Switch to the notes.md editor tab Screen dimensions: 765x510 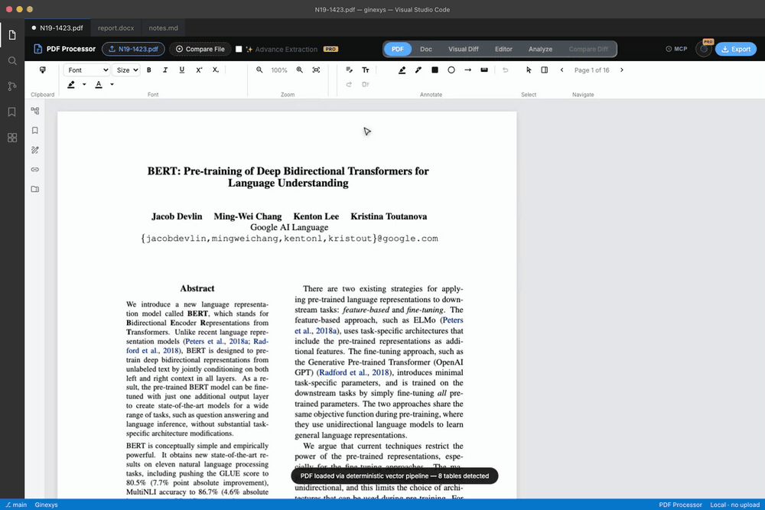click(163, 28)
